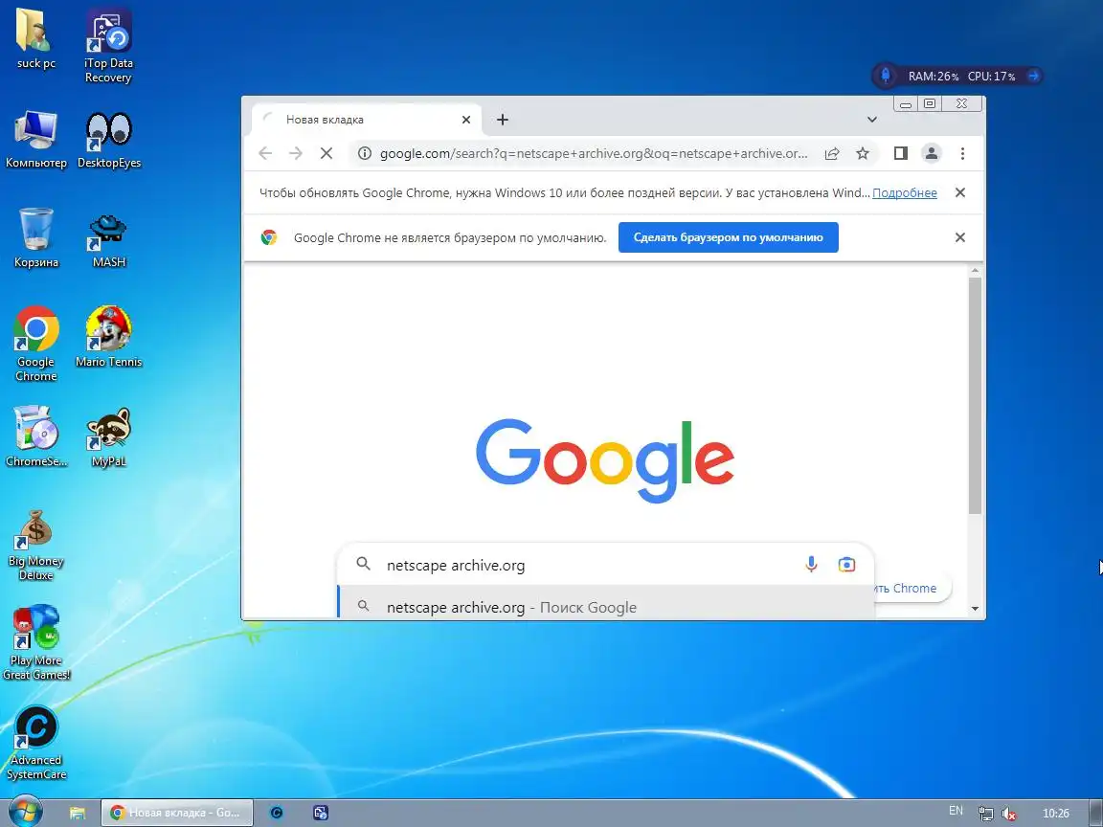
Task: Open iTop Data Recovery desktop shortcut
Action: (x=108, y=46)
